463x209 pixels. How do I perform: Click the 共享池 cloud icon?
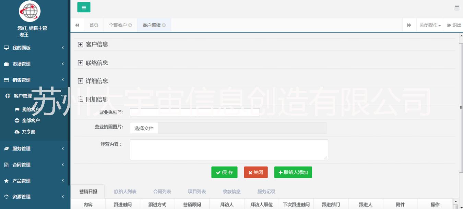tap(16, 132)
